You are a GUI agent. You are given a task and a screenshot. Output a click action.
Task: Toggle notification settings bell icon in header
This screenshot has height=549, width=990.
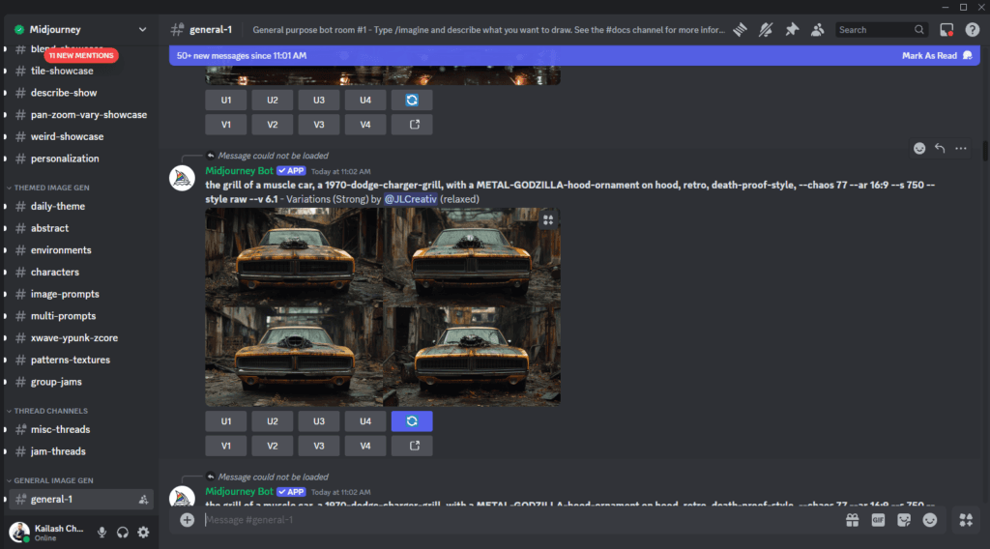pos(766,30)
